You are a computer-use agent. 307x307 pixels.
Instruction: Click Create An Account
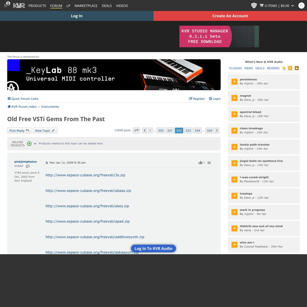(230, 16)
